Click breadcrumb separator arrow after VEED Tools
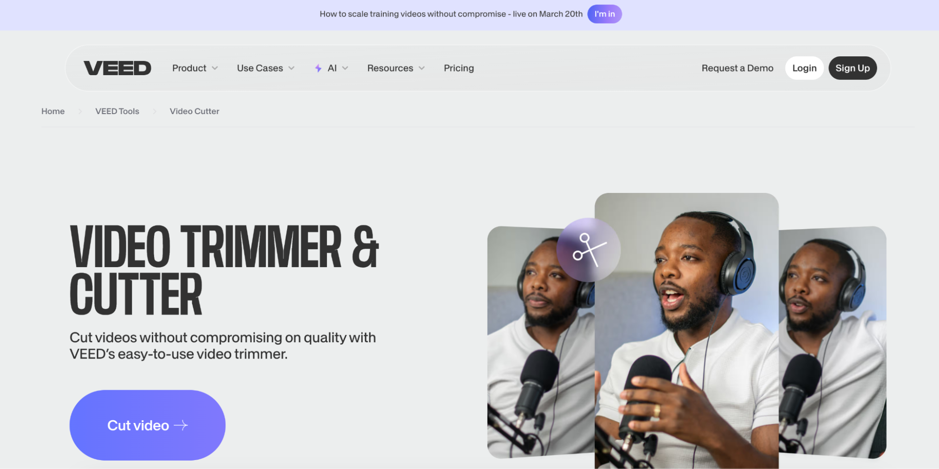The image size is (939, 469). coord(155,111)
